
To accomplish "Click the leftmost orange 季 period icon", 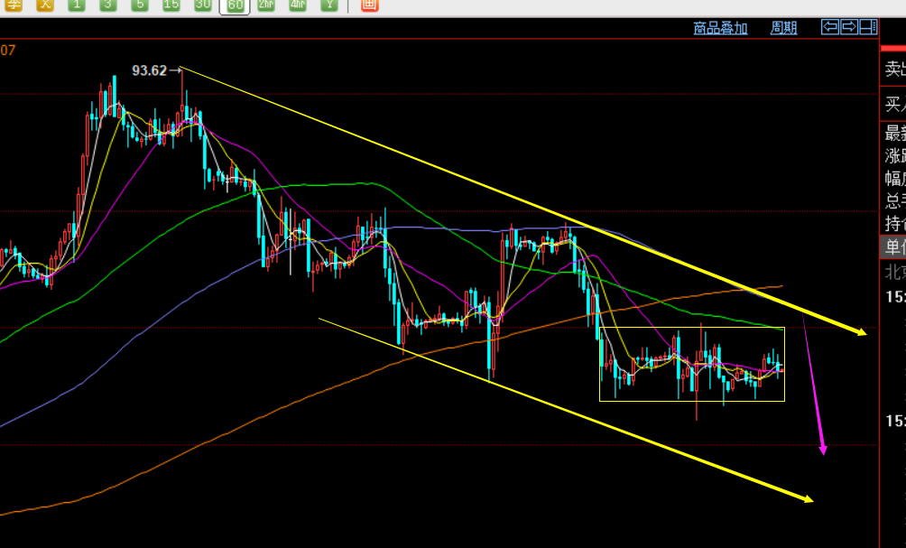I will click(x=13, y=5).
